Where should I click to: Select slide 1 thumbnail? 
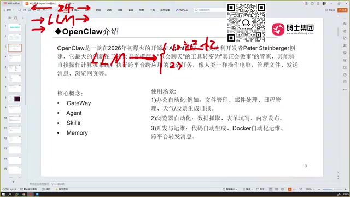pyautogui.click(x=15, y=27)
